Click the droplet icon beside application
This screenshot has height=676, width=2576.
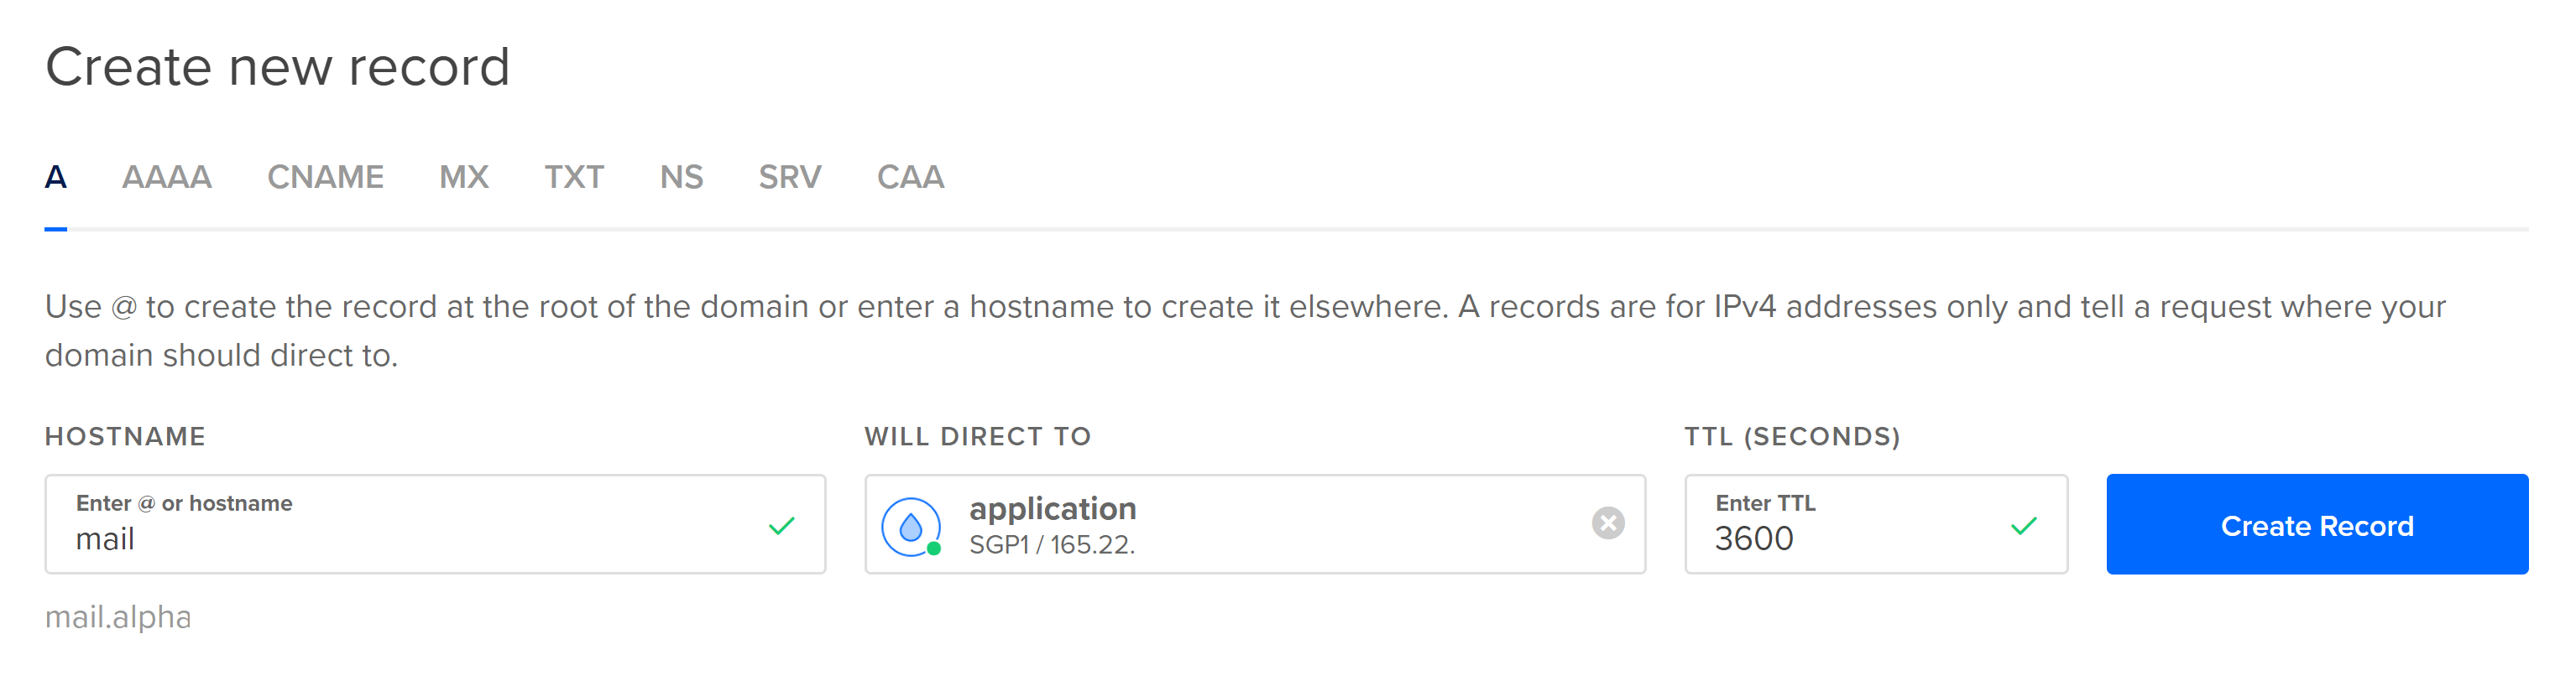tap(910, 526)
